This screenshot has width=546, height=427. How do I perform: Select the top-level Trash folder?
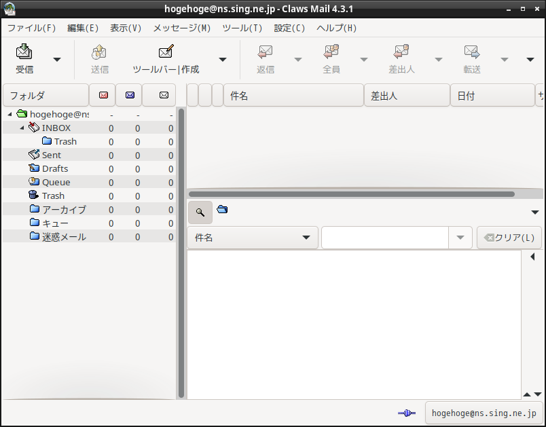coord(89,196)
